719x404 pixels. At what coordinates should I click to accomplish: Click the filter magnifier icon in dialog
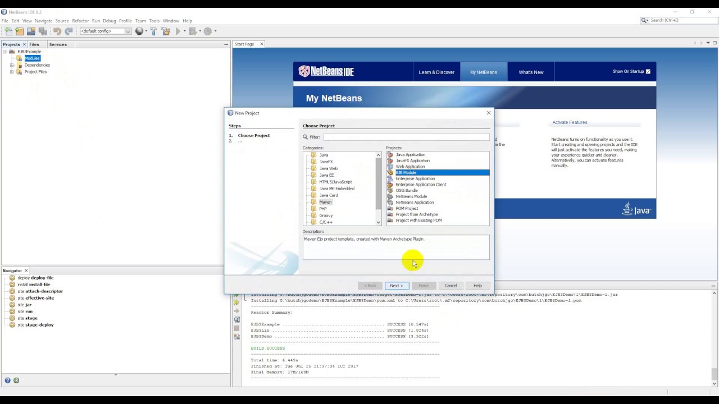(x=306, y=137)
